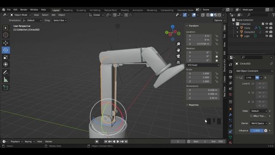Switch perspective/orthographic grid icon
Screen dimensions: 275x155
[178, 62]
